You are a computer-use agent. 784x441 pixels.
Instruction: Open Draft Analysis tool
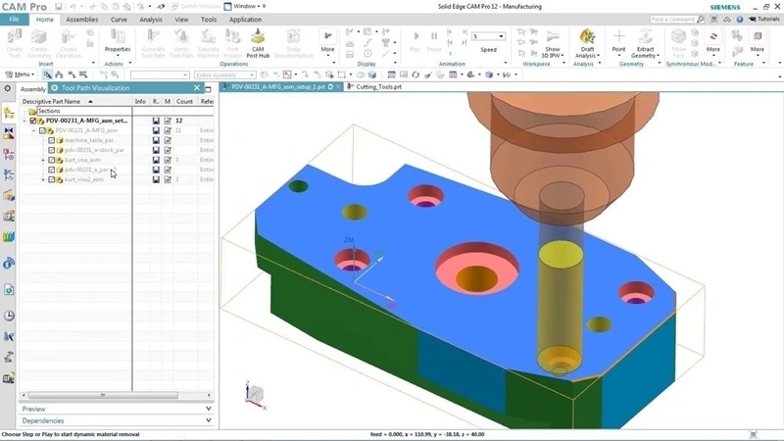tap(587, 42)
